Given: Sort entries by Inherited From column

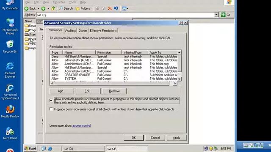Looking at the screenshot, I should (x=135, y=52).
